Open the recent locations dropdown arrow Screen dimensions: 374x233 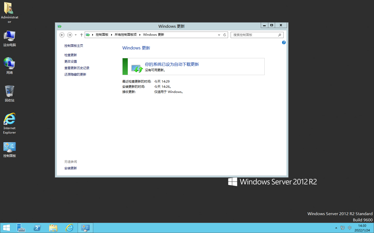[76, 35]
